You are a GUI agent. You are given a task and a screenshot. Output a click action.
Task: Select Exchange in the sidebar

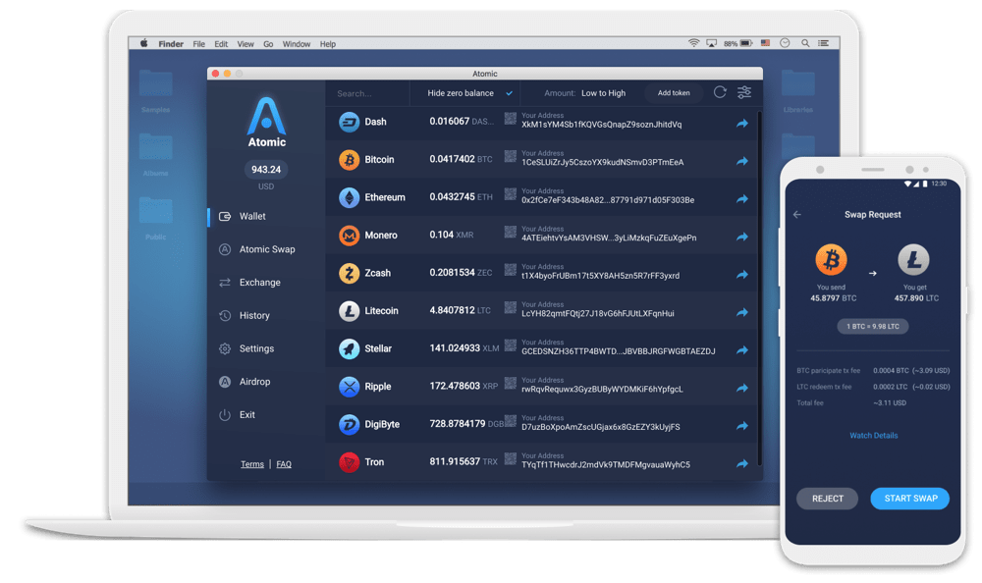259,283
